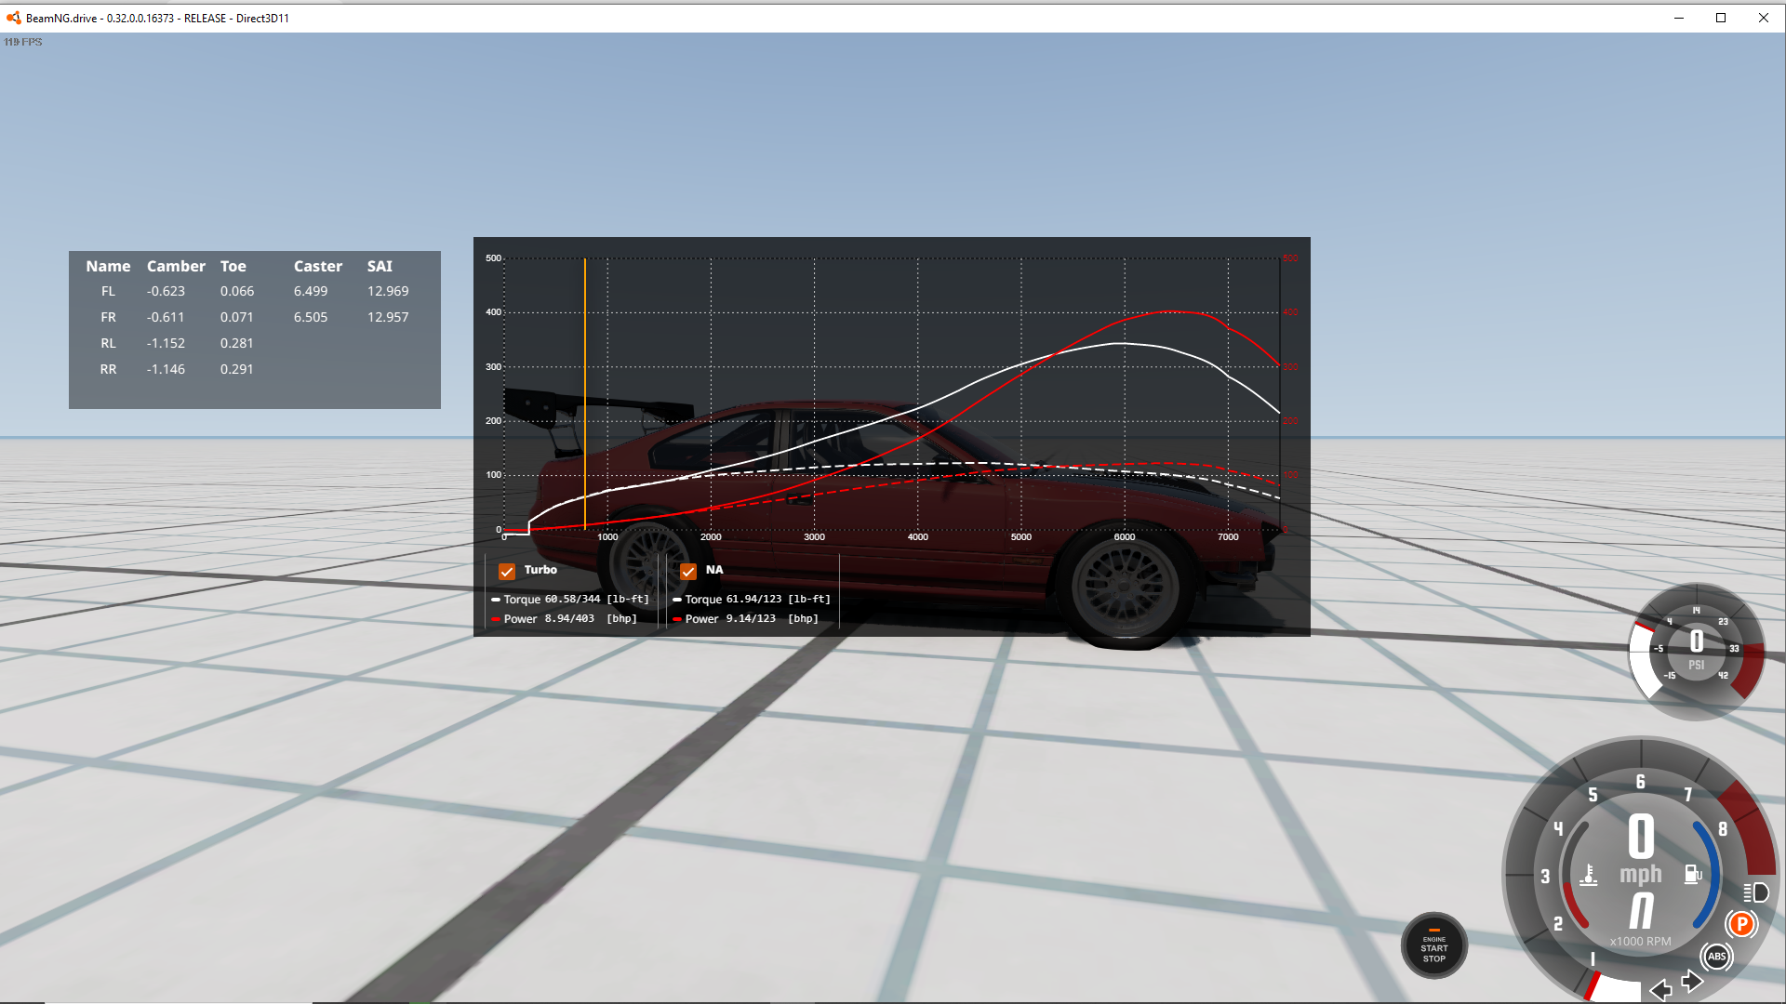1786x1004 pixels.
Task: Click the orange parking brake indicator
Action: point(1741,924)
